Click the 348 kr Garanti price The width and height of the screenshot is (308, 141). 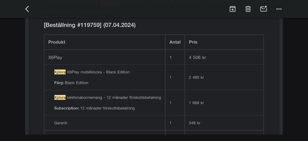click(x=194, y=123)
